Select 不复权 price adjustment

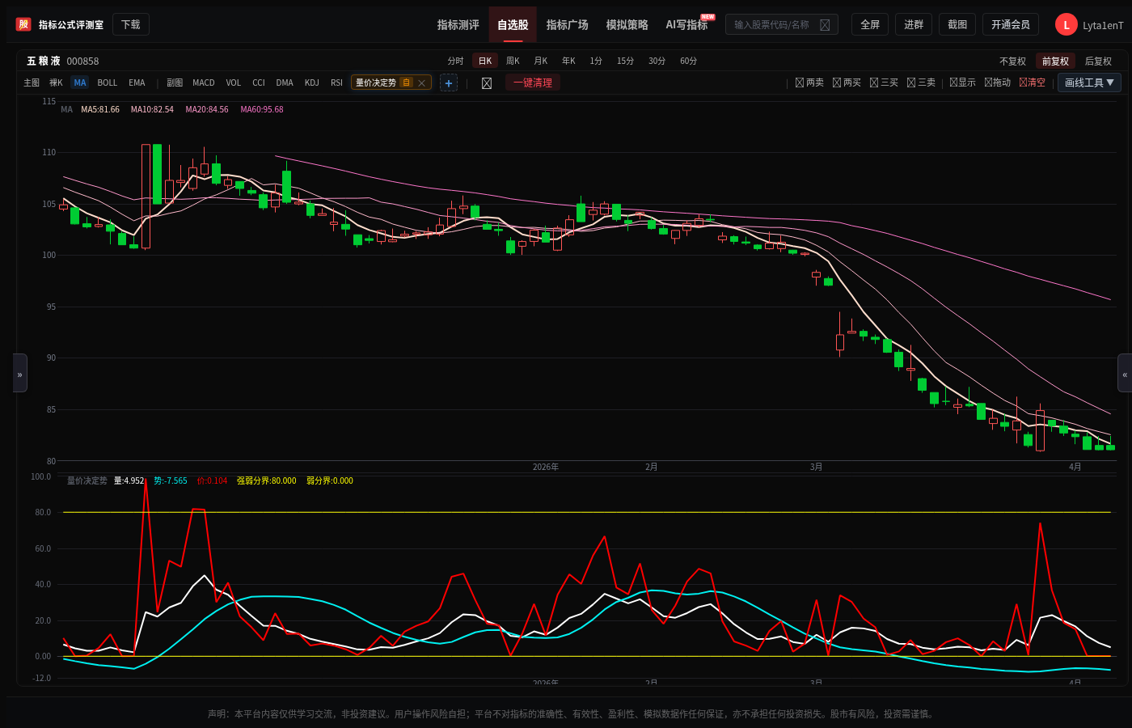click(1012, 61)
